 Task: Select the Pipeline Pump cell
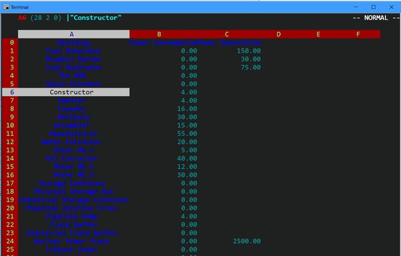(72, 216)
